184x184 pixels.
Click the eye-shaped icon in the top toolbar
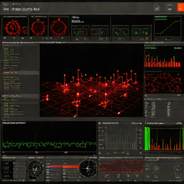(x=157, y=9)
